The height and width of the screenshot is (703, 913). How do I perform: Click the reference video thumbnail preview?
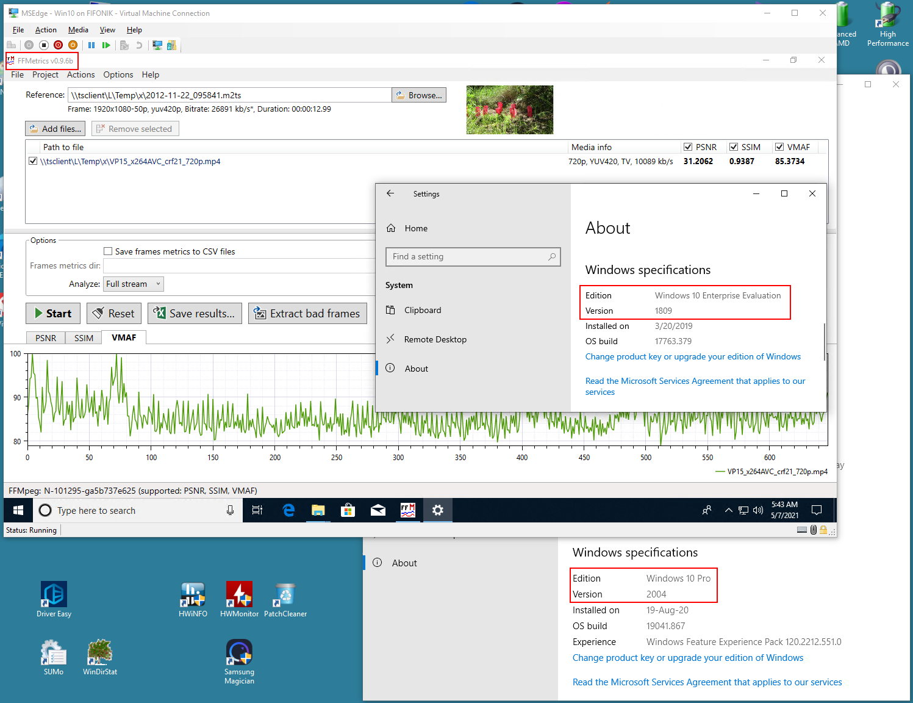click(510, 110)
